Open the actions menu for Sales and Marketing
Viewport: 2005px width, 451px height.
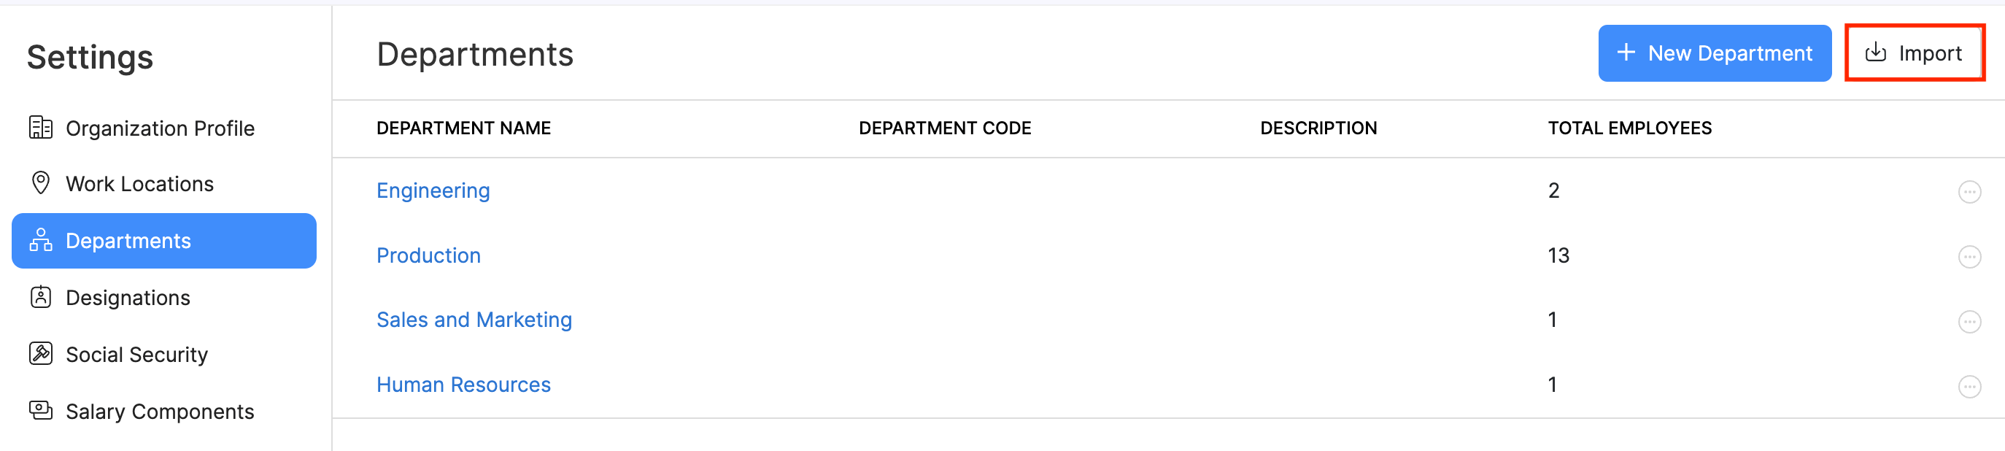pyautogui.click(x=1971, y=320)
